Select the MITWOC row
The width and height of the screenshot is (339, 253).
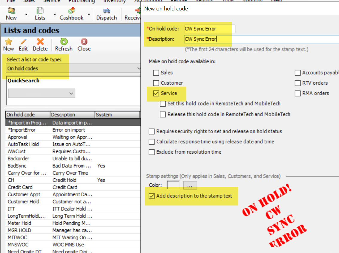click(73, 237)
